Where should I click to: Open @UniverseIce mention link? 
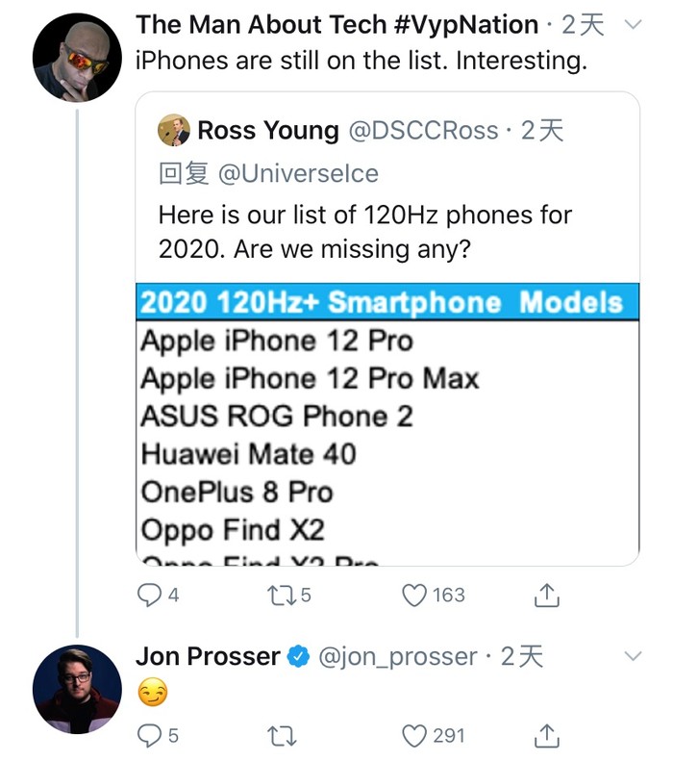pyautogui.click(x=299, y=173)
